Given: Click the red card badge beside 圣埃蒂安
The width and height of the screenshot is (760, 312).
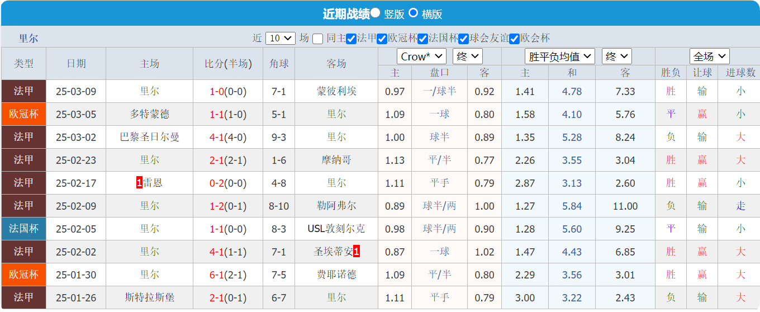Looking at the screenshot, I should (x=357, y=252).
